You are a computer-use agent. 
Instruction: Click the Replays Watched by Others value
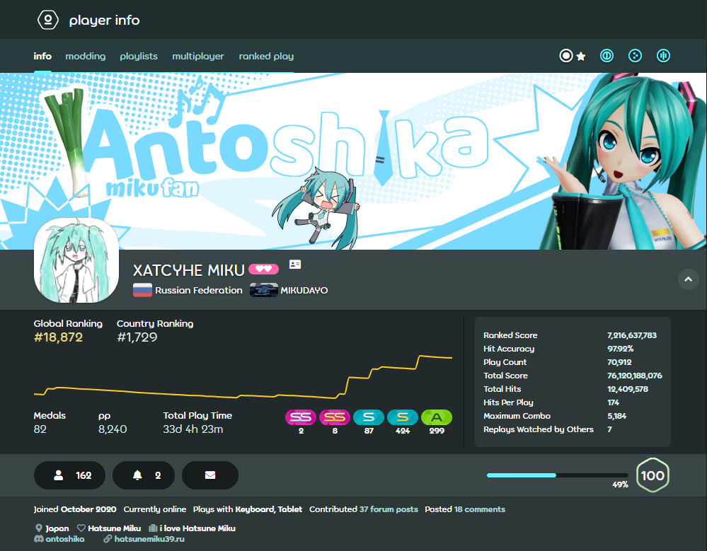pos(609,429)
